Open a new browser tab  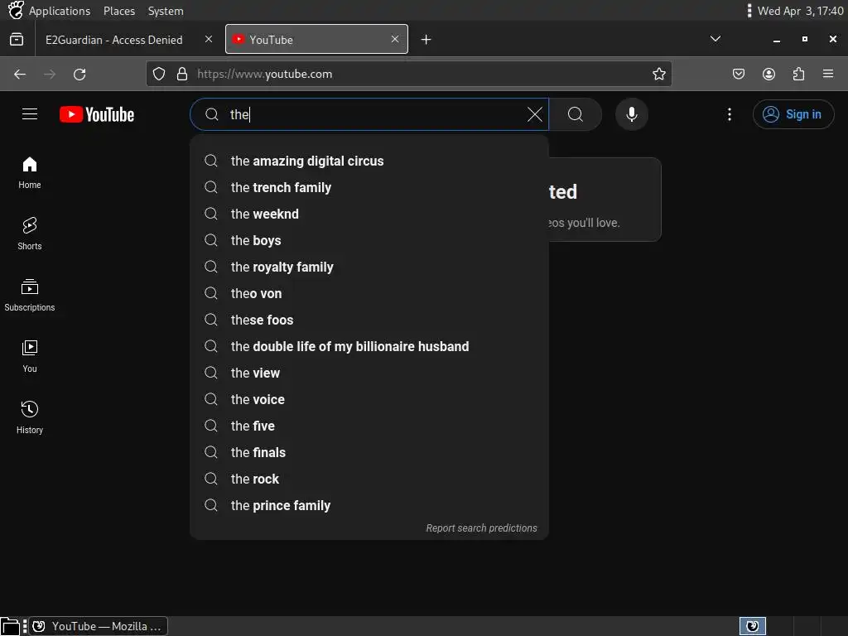426,40
